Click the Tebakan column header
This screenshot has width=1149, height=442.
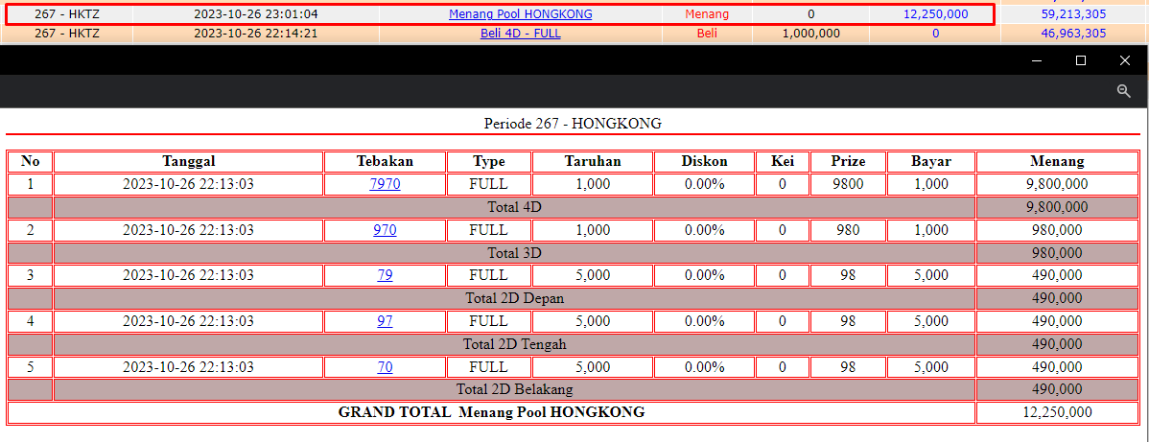click(x=385, y=161)
